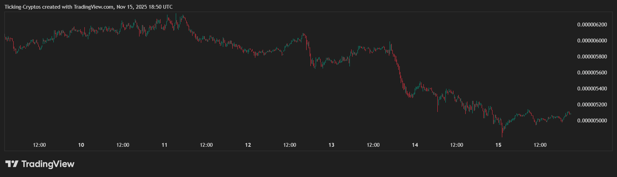
Task: Click date label 14 on time axis
Action: 415,145
